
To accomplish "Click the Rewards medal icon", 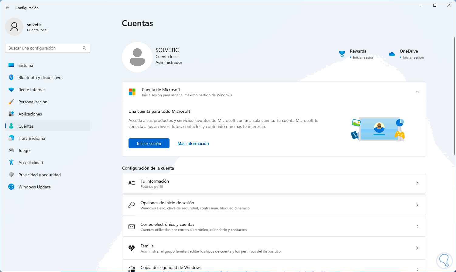I will [342, 54].
